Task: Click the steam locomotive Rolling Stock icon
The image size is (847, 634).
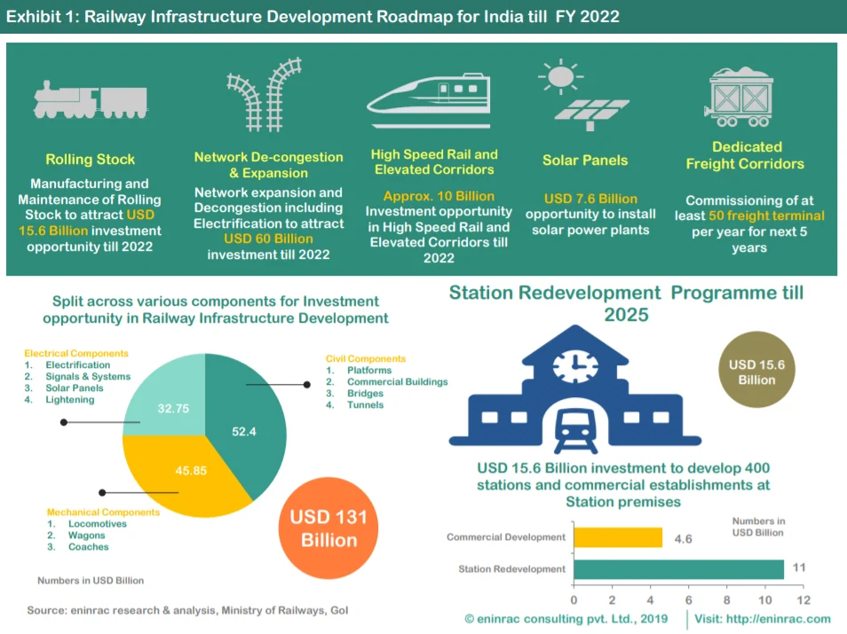Action: pyautogui.click(x=90, y=99)
